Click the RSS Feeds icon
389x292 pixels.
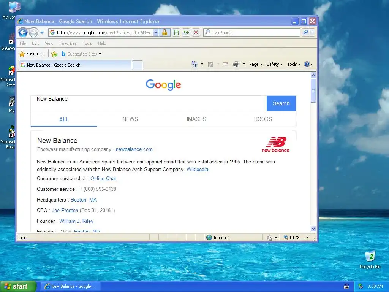[x=210, y=65]
